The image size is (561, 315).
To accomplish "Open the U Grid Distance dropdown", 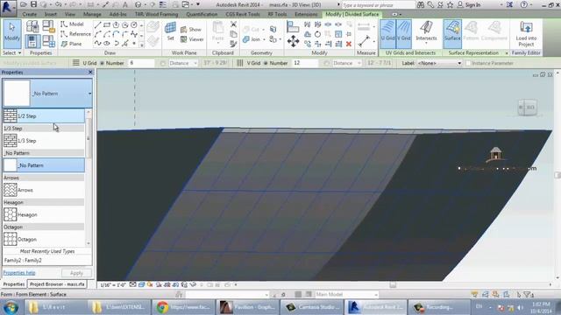I will pyautogui.click(x=195, y=63).
